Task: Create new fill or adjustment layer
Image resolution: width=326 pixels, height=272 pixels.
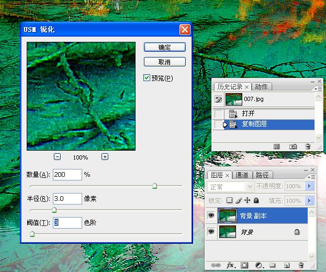Action: 259,265
